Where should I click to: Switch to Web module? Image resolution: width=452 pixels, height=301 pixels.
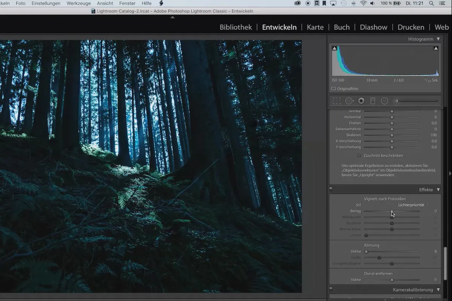pyautogui.click(x=442, y=27)
